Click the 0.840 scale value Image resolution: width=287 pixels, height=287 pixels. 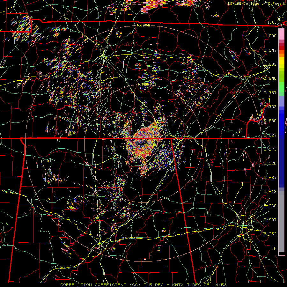pyautogui.click(x=270, y=78)
